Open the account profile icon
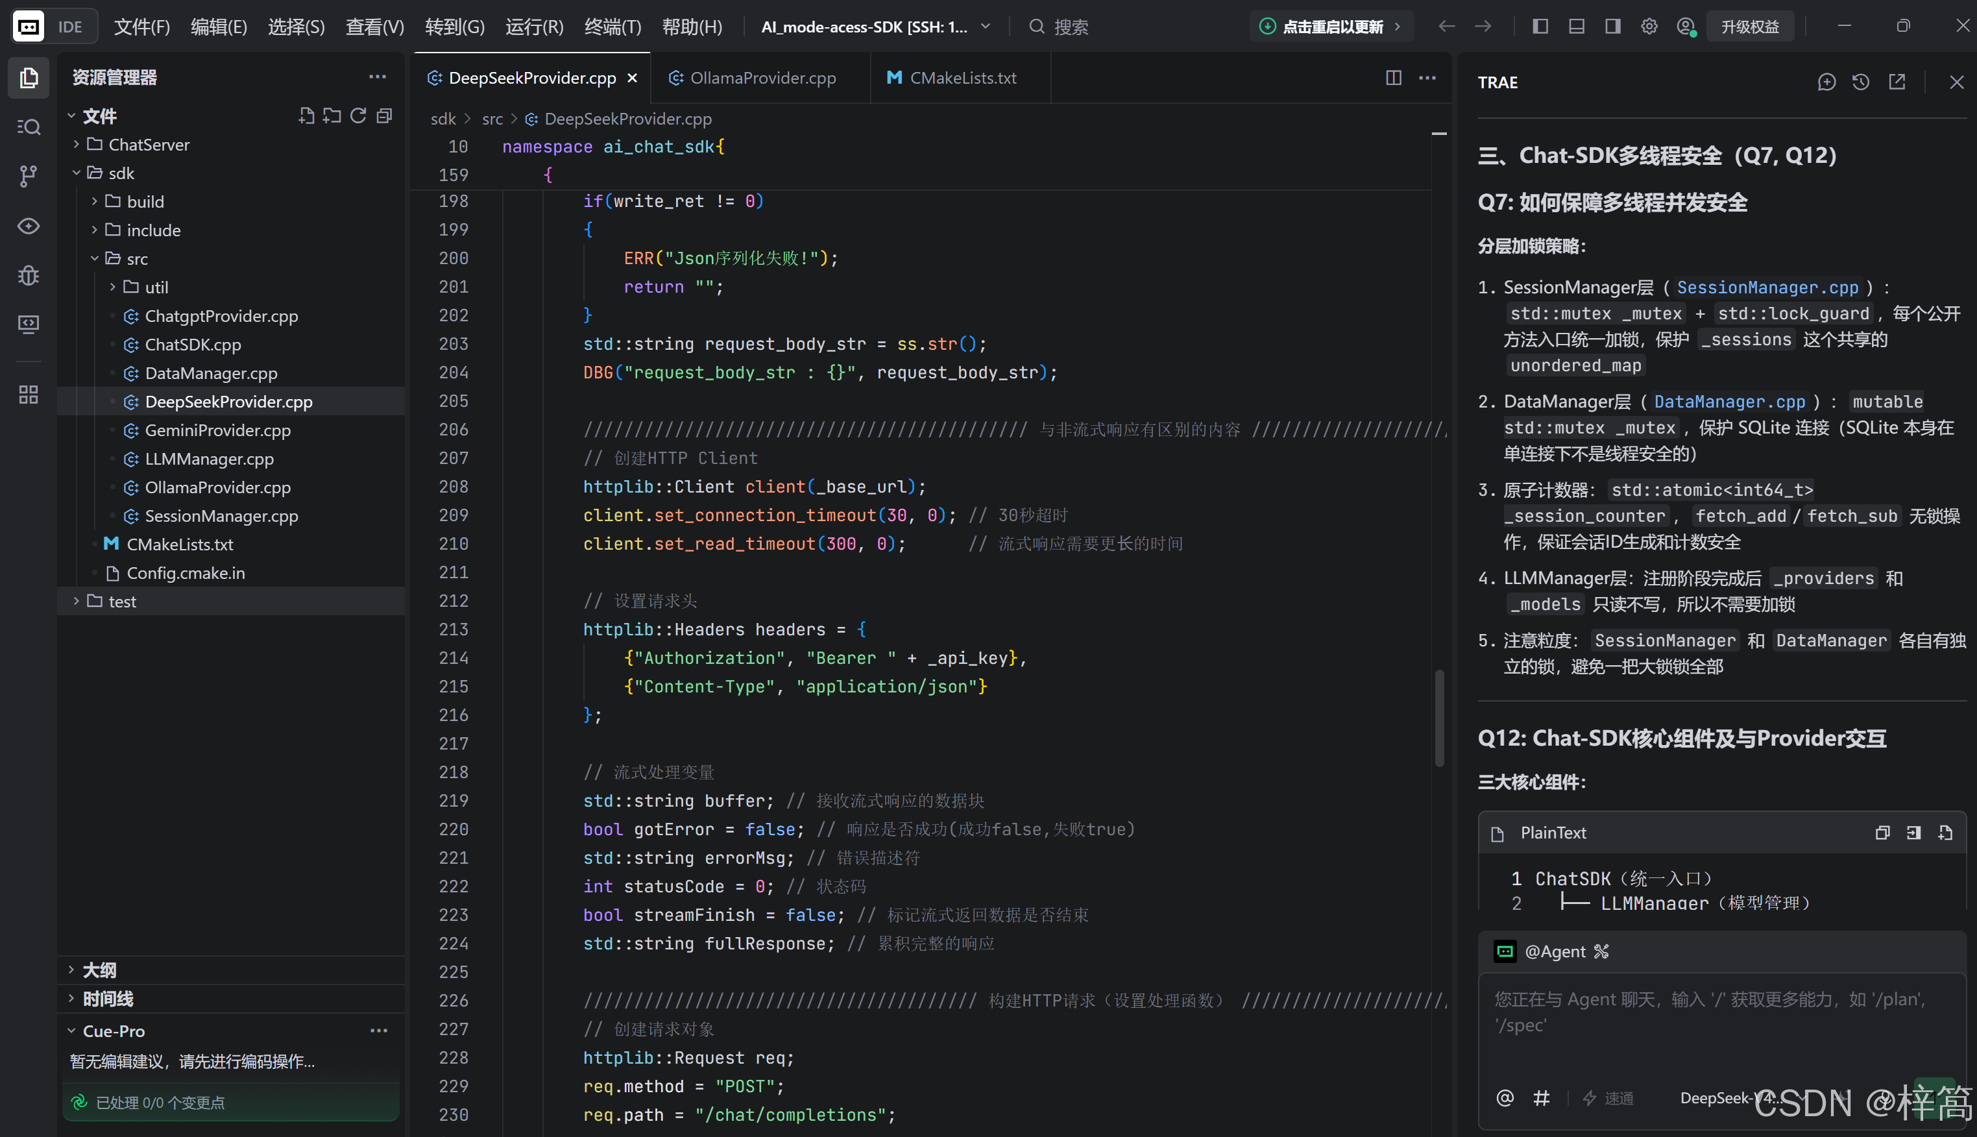This screenshot has width=1977, height=1137. pos(1686,27)
